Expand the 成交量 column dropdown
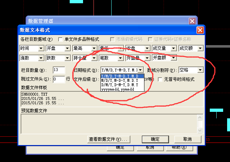The image size is (230, 162). click(173, 48)
